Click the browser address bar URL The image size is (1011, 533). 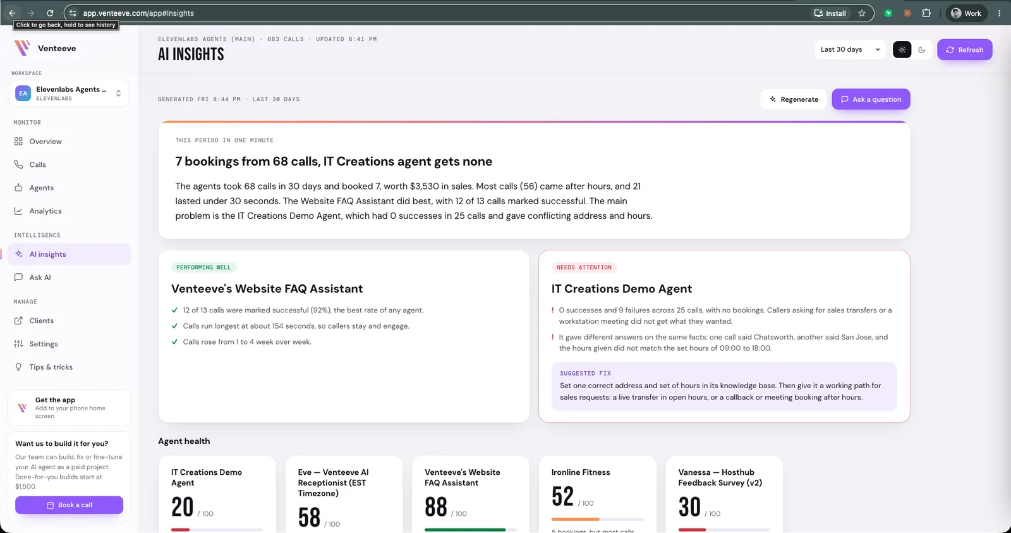(x=138, y=13)
